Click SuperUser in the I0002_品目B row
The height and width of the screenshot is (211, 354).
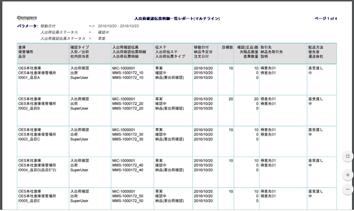(x=79, y=108)
